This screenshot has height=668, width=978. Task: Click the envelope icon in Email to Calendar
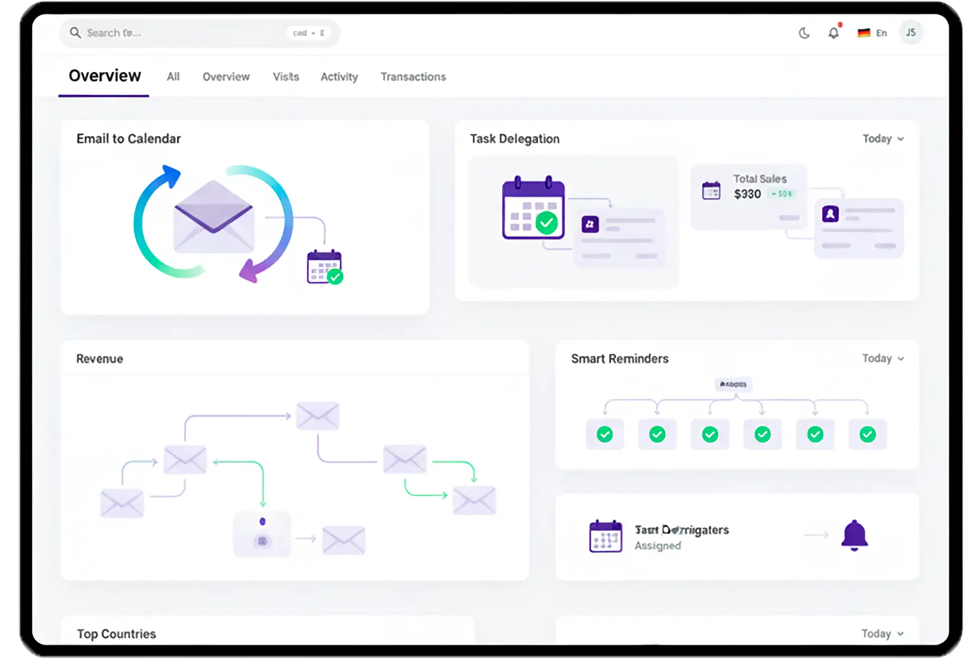(213, 217)
